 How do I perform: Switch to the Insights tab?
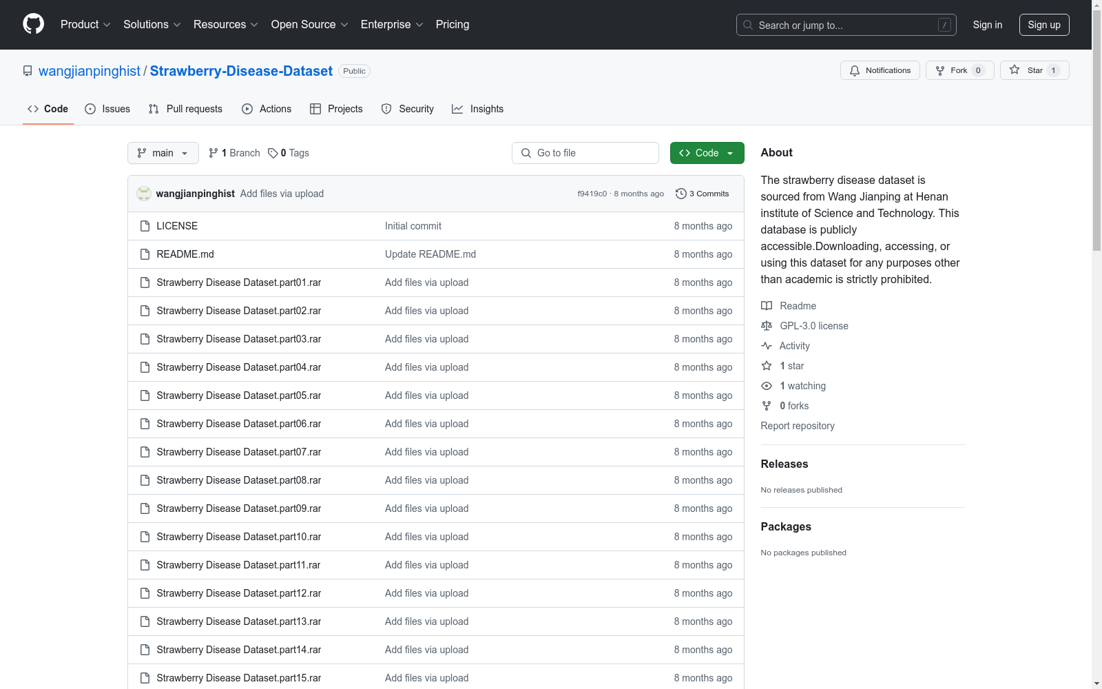point(478,109)
